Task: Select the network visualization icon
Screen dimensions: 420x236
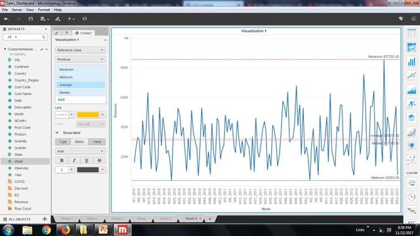Action: point(411,160)
